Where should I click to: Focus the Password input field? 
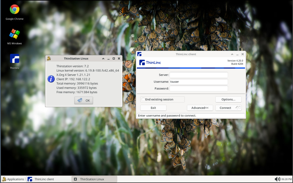198,88
